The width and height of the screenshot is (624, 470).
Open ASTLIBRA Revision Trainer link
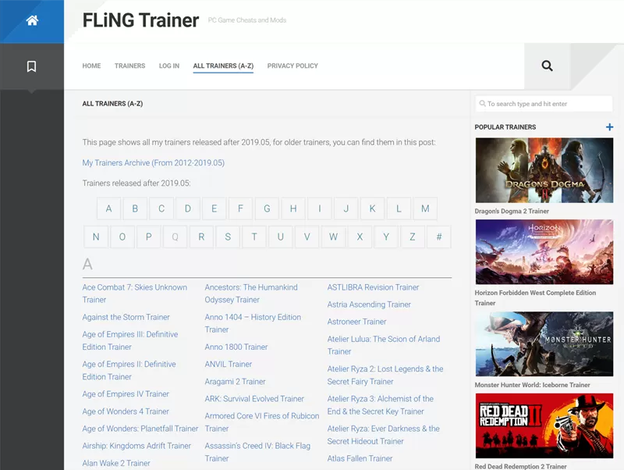(373, 287)
